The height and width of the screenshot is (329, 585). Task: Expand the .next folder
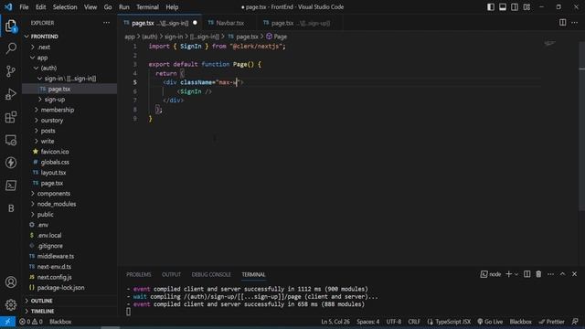click(33, 47)
